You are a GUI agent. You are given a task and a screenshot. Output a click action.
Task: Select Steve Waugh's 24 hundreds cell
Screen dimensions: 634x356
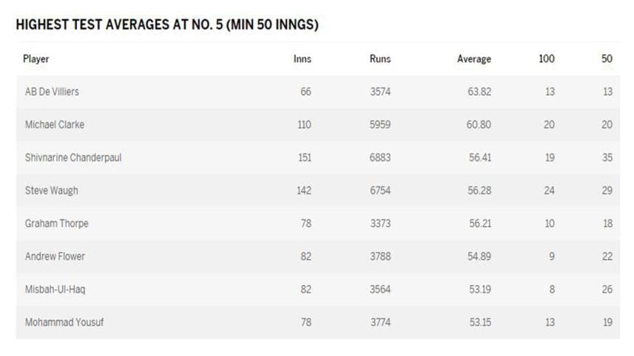[548, 191]
